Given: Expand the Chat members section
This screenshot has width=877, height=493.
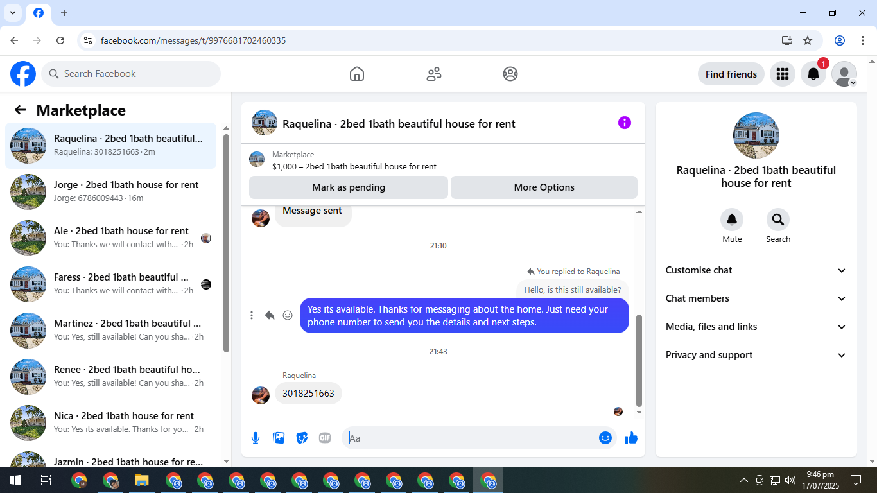Looking at the screenshot, I should pyautogui.click(x=756, y=298).
